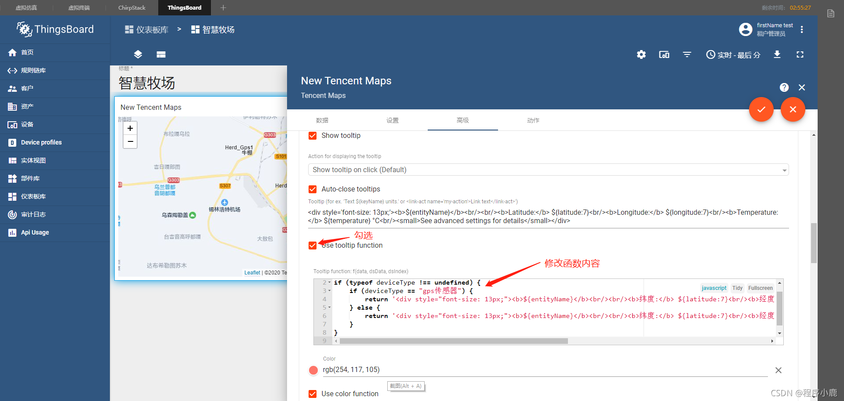
Task: Apply changes with orange checkmark button
Action: point(761,109)
